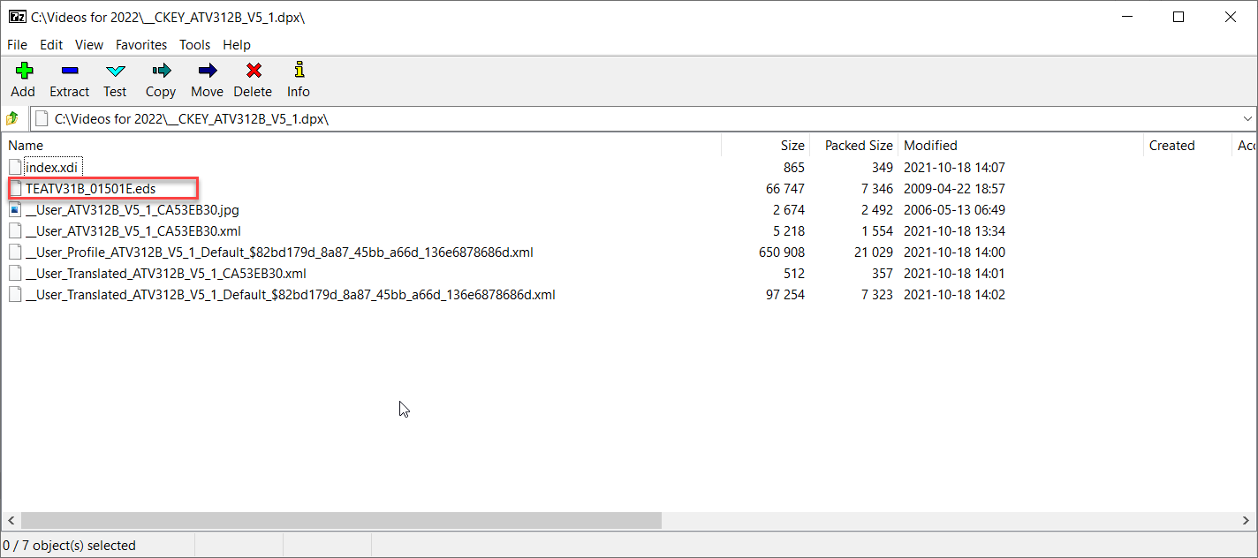Click the Test archive icon

(116, 71)
